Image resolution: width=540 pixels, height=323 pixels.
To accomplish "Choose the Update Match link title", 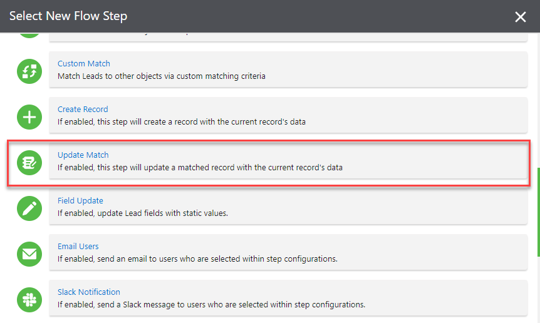I will (83, 155).
